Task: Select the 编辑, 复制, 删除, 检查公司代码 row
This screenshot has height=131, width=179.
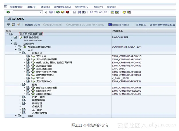Action: 54,63
